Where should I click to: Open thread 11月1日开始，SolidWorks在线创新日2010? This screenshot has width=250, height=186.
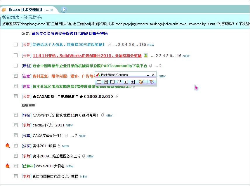pos(87,55)
